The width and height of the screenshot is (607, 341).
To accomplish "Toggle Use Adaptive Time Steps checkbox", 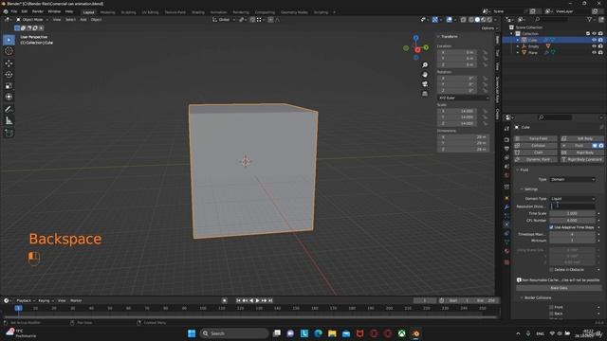I will 551,227.
